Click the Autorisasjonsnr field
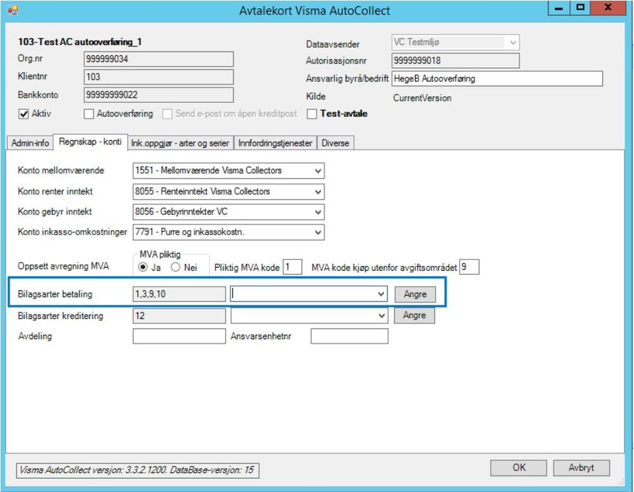This screenshot has height=492, width=634. click(455, 60)
